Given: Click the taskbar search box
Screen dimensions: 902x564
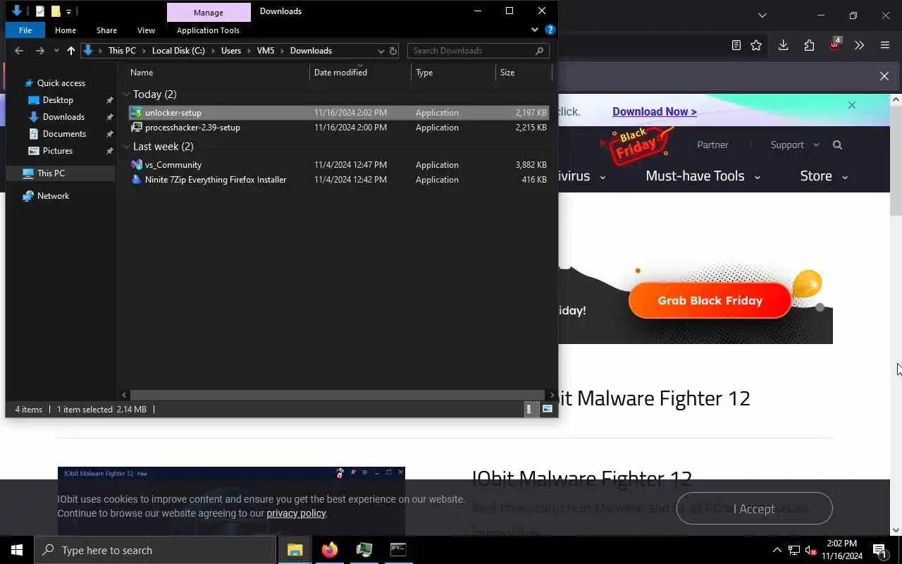Looking at the screenshot, I should tap(155, 550).
